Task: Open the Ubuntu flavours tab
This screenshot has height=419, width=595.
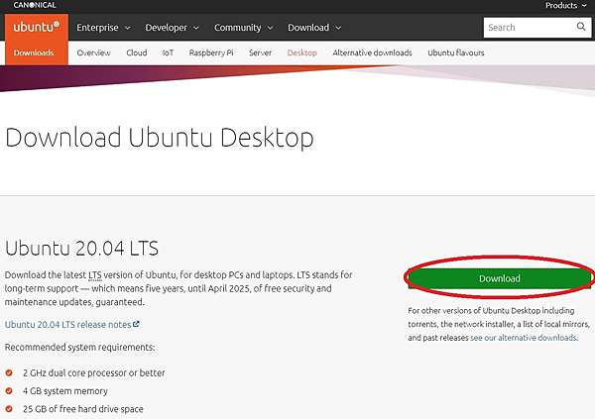Action: click(456, 52)
